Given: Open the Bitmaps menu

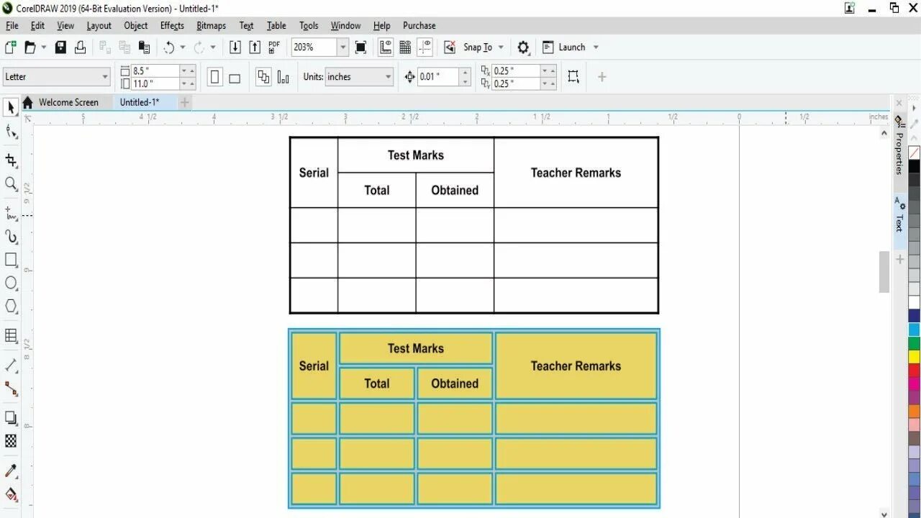Looking at the screenshot, I should [x=212, y=26].
